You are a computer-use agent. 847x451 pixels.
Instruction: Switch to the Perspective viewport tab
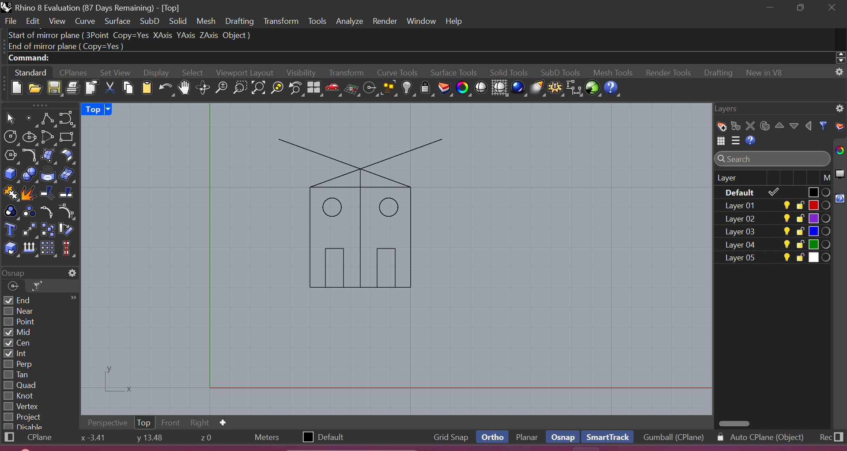point(107,423)
